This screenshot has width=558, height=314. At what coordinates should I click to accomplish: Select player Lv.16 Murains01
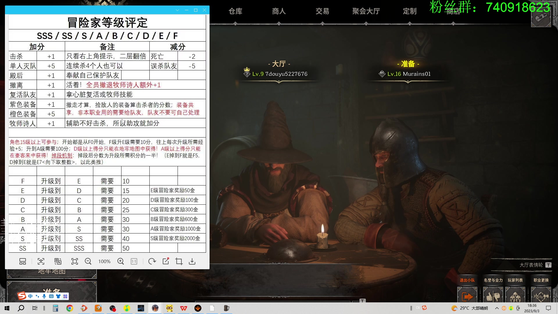pyautogui.click(x=405, y=74)
